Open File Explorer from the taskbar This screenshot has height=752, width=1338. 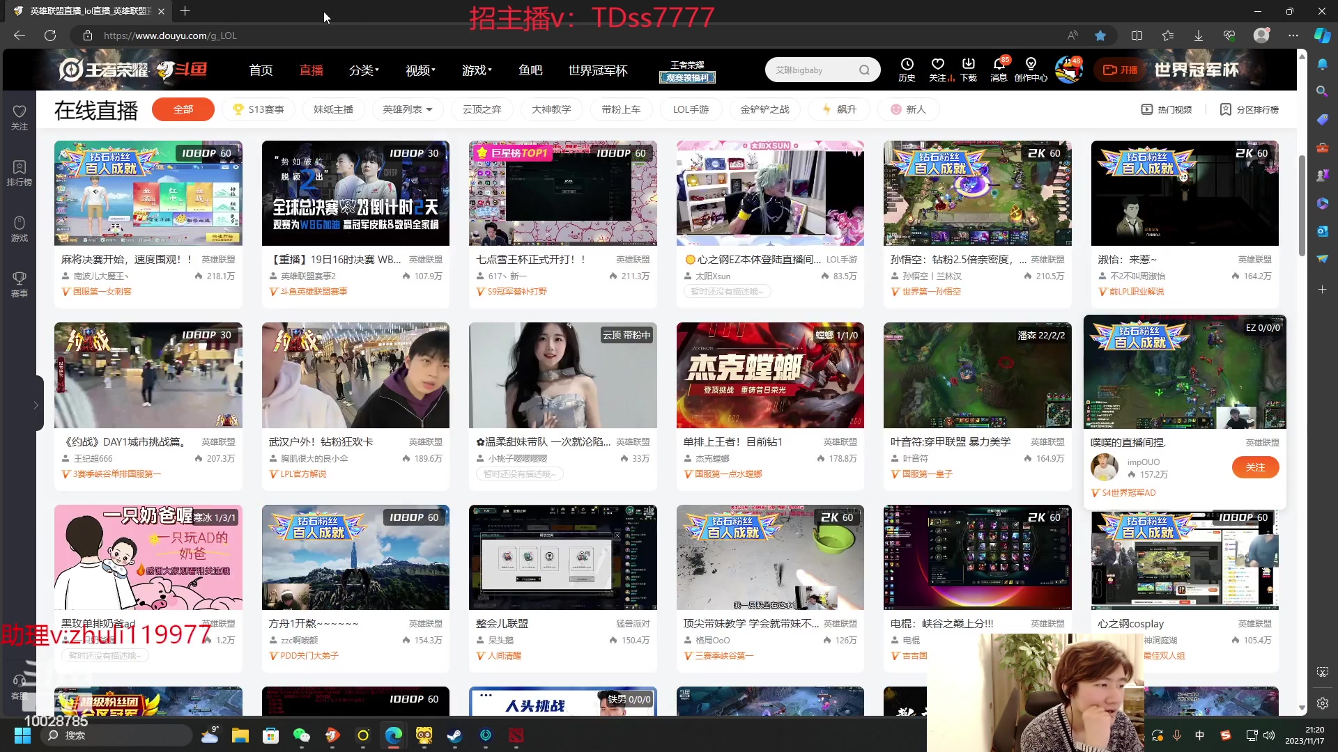[x=240, y=735]
